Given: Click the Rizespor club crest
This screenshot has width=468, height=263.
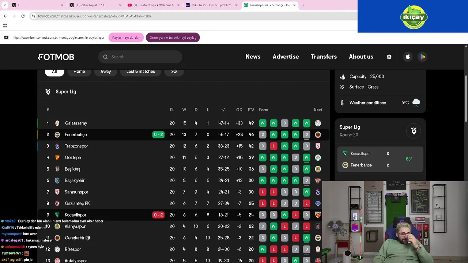Looking at the screenshot, I should [x=57, y=249].
